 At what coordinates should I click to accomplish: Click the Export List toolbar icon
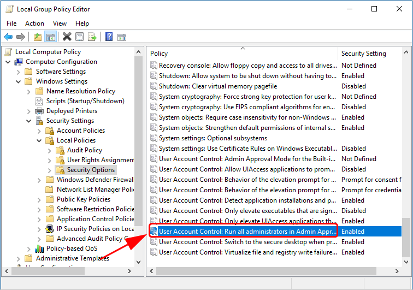[x=92, y=37]
